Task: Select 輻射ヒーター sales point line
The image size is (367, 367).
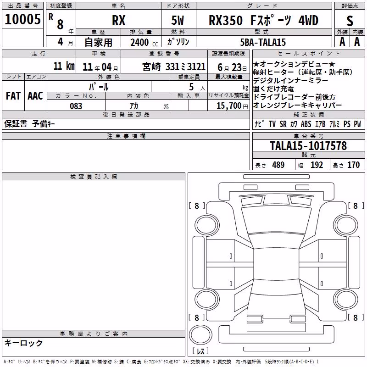Action: (303, 72)
